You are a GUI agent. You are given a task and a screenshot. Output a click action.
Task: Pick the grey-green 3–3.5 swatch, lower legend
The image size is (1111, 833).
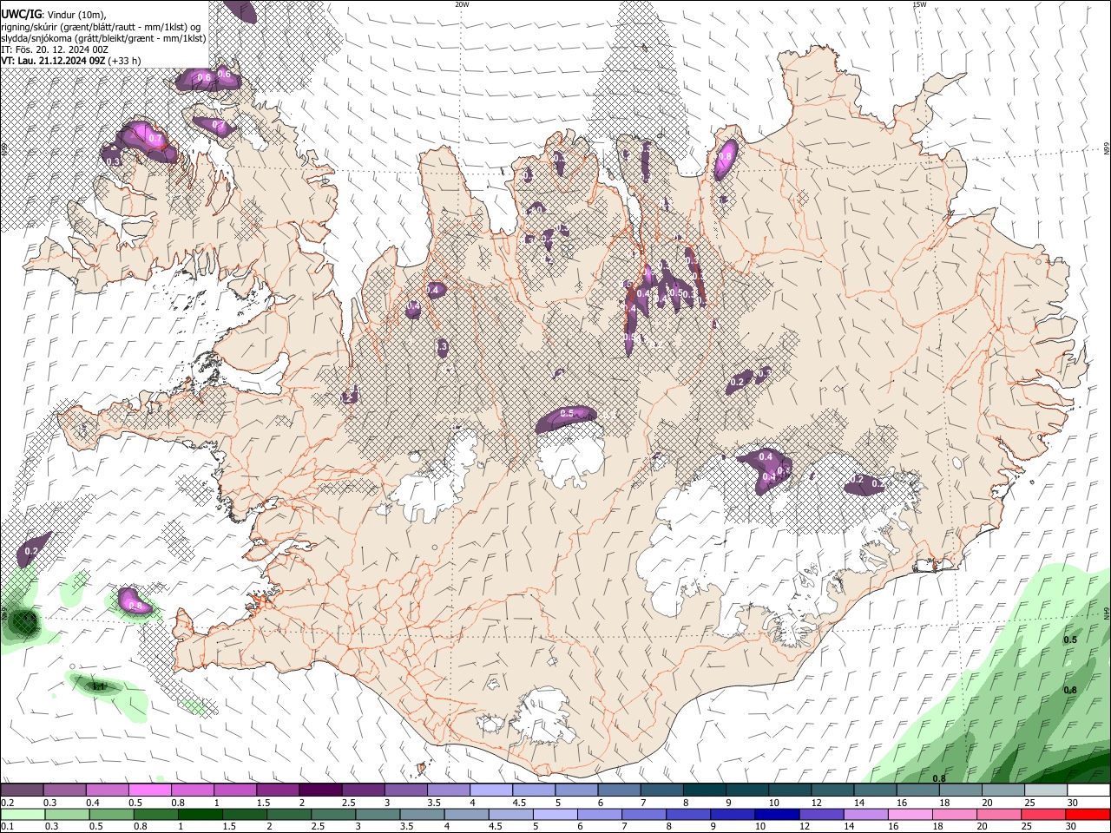coord(377,814)
